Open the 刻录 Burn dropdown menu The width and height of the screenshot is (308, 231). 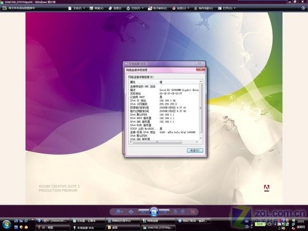click(x=180, y=8)
